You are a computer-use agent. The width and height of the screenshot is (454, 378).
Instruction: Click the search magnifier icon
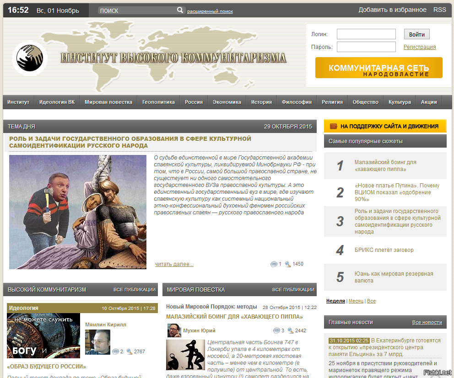(180, 10)
